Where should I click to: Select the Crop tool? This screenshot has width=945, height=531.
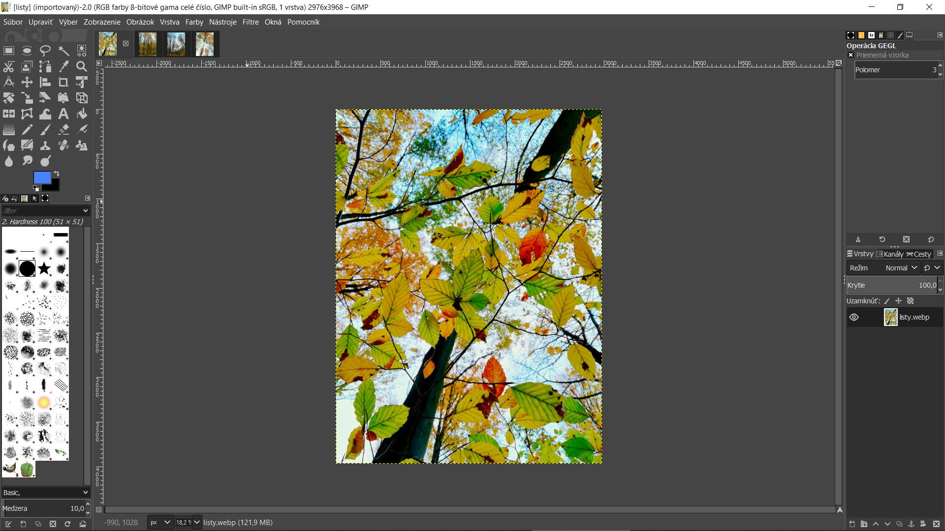point(63,82)
